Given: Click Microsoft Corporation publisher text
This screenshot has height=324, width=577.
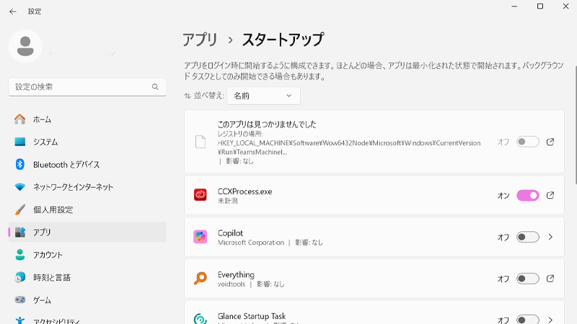Looking at the screenshot, I should pyautogui.click(x=251, y=243).
